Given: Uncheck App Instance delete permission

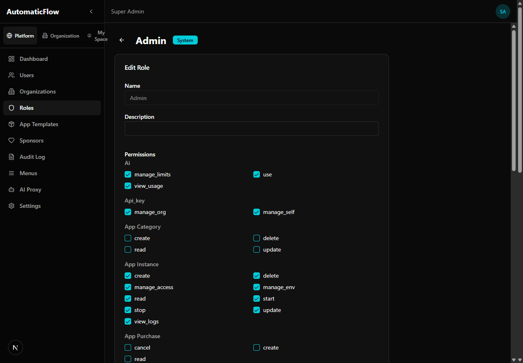Looking at the screenshot, I should click(x=257, y=276).
